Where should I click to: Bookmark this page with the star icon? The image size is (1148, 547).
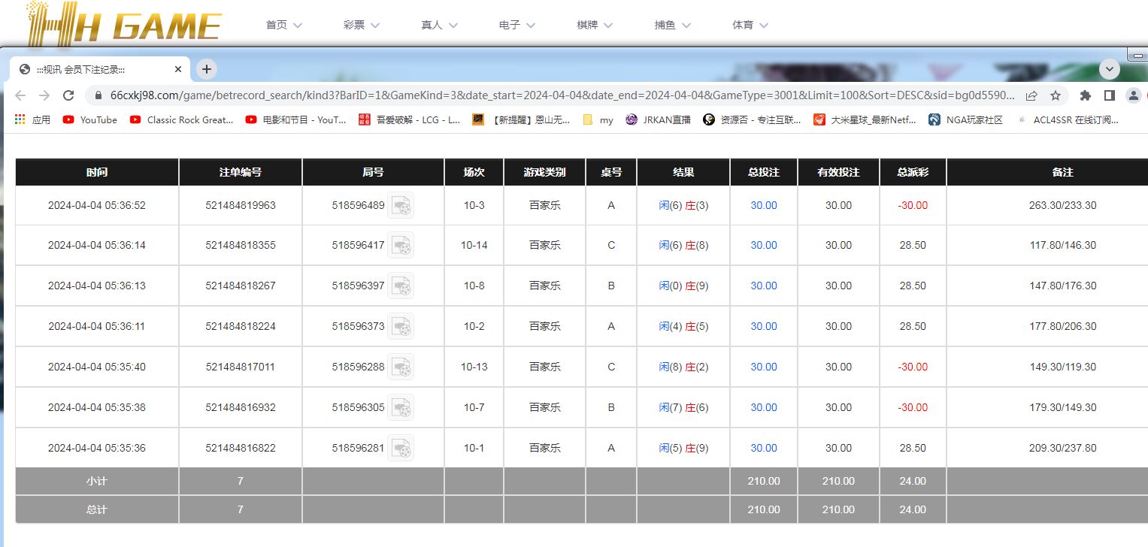[x=1056, y=95]
